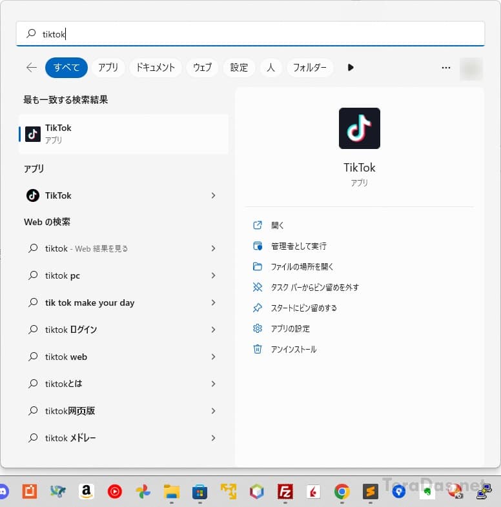Select web suggestion tiktok ログイン
This screenshot has width=501, height=507.
pyautogui.click(x=71, y=330)
